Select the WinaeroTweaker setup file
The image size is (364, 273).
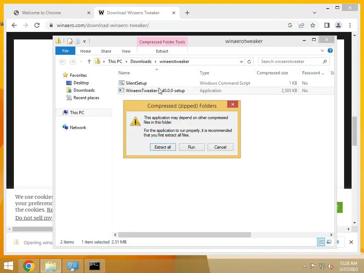155,91
